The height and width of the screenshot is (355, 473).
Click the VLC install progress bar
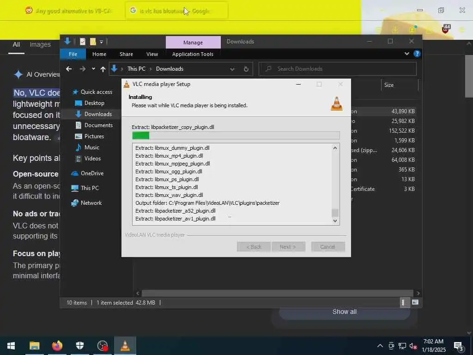[236, 135]
